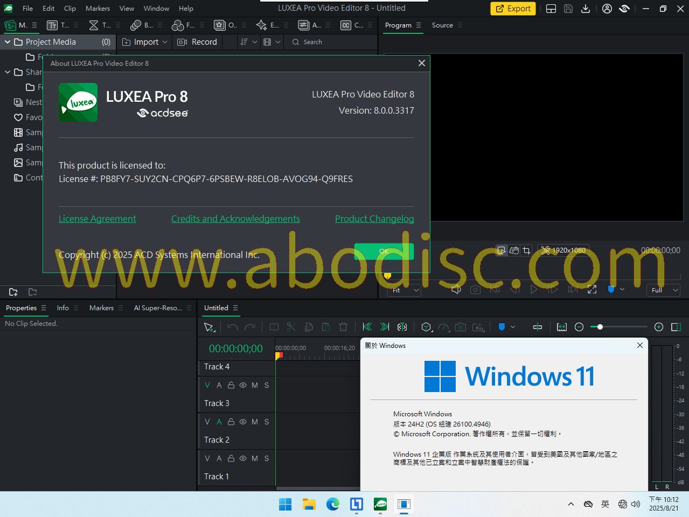Open the Import dropdown
Viewport: 689px width, 517px height.
(x=145, y=42)
